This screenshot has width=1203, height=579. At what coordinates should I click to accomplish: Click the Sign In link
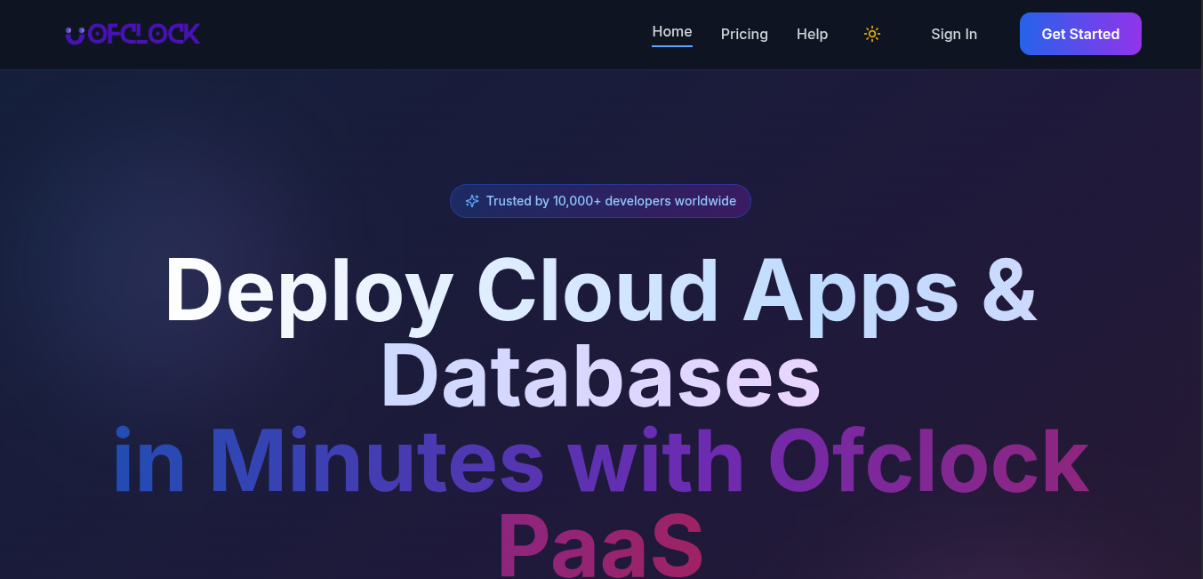point(953,34)
